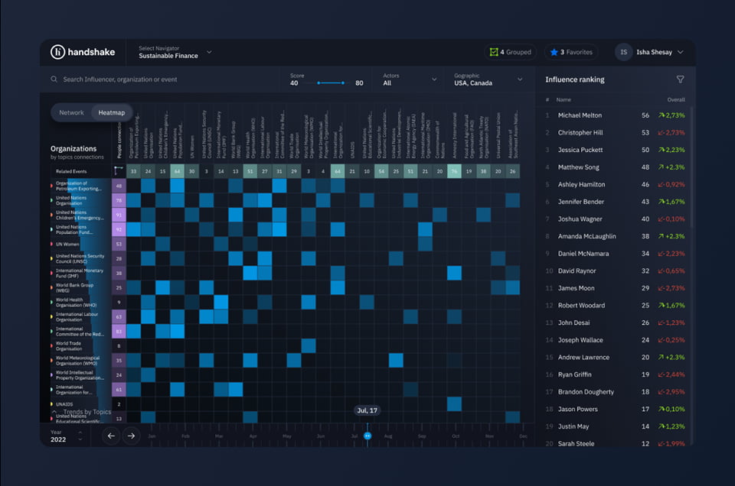Go to previous period with left arrow
Screen dimensions: 735x486
[111, 436]
